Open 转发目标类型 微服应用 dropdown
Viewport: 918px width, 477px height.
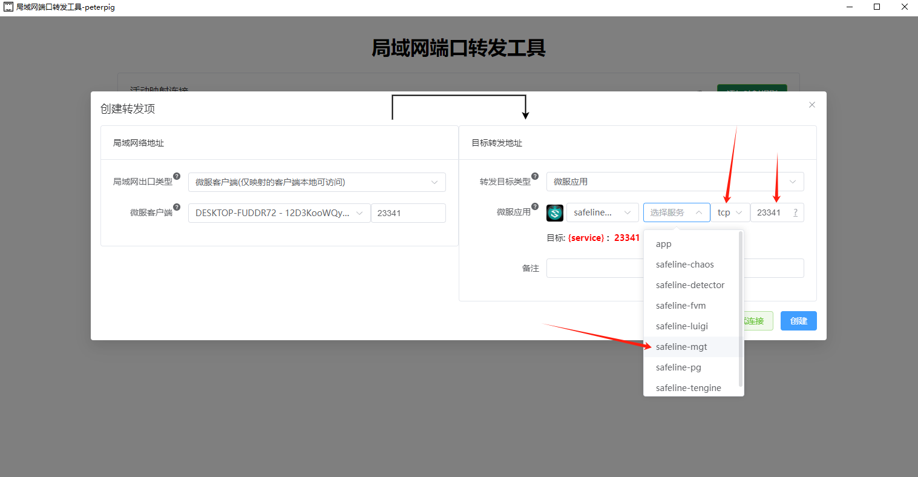675,182
